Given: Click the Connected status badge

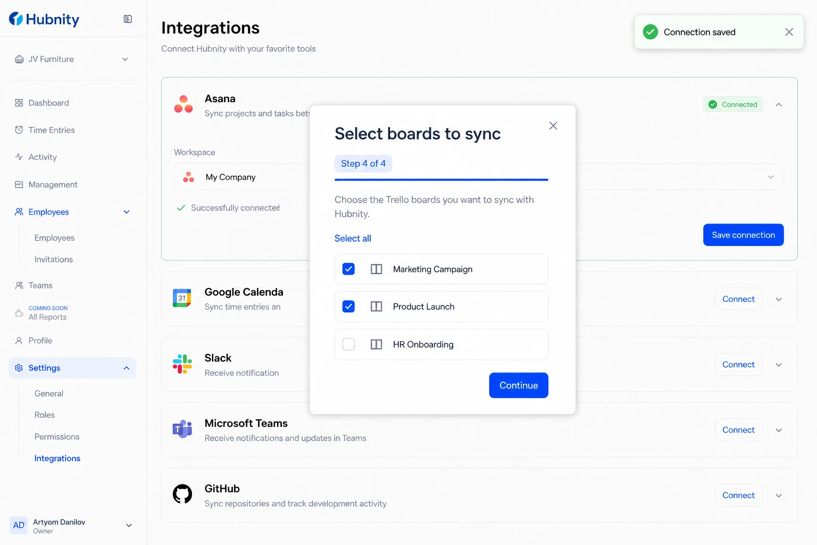Looking at the screenshot, I should coord(733,104).
